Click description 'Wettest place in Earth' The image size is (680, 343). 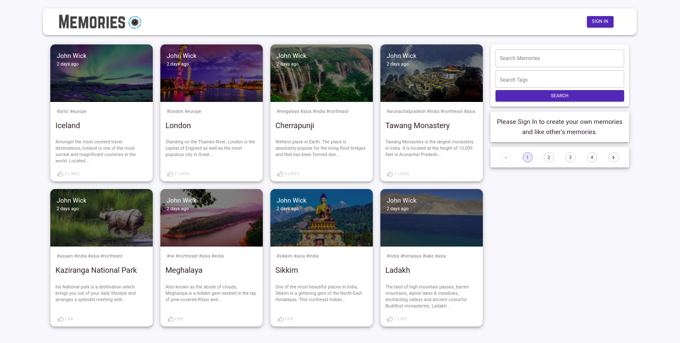pyautogui.click(x=320, y=148)
